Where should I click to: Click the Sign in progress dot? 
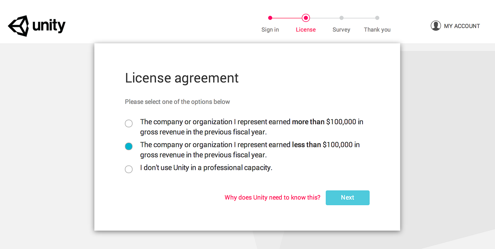[270, 18]
